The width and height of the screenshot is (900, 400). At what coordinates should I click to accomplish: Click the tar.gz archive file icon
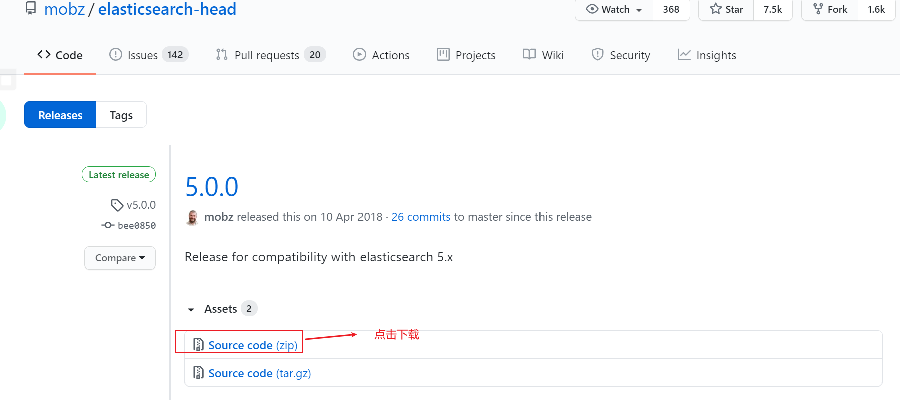coord(198,373)
